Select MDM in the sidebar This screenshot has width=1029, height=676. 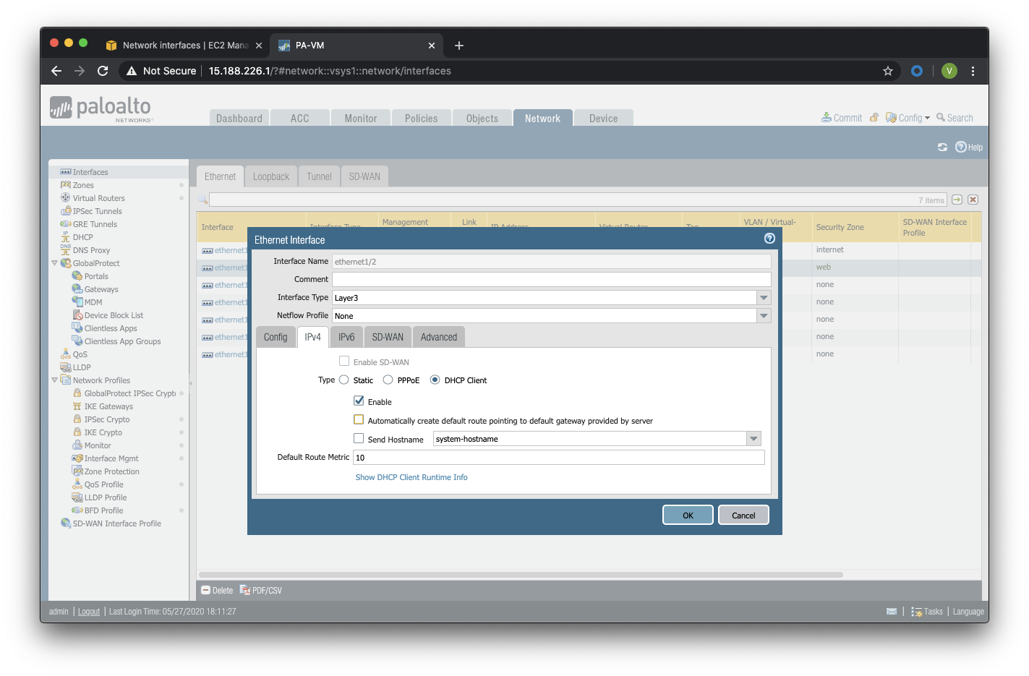(x=93, y=302)
